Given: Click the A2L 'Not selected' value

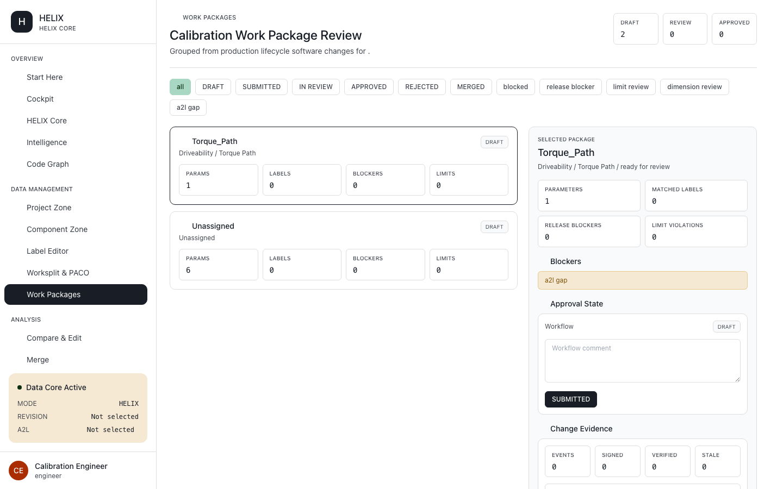Looking at the screenshot, I should (110, 430).
